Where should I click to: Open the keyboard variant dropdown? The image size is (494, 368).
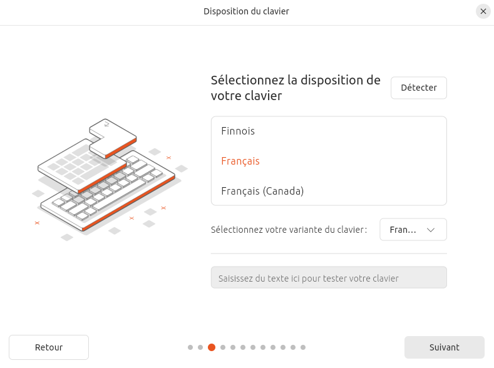tap(413, 230)
